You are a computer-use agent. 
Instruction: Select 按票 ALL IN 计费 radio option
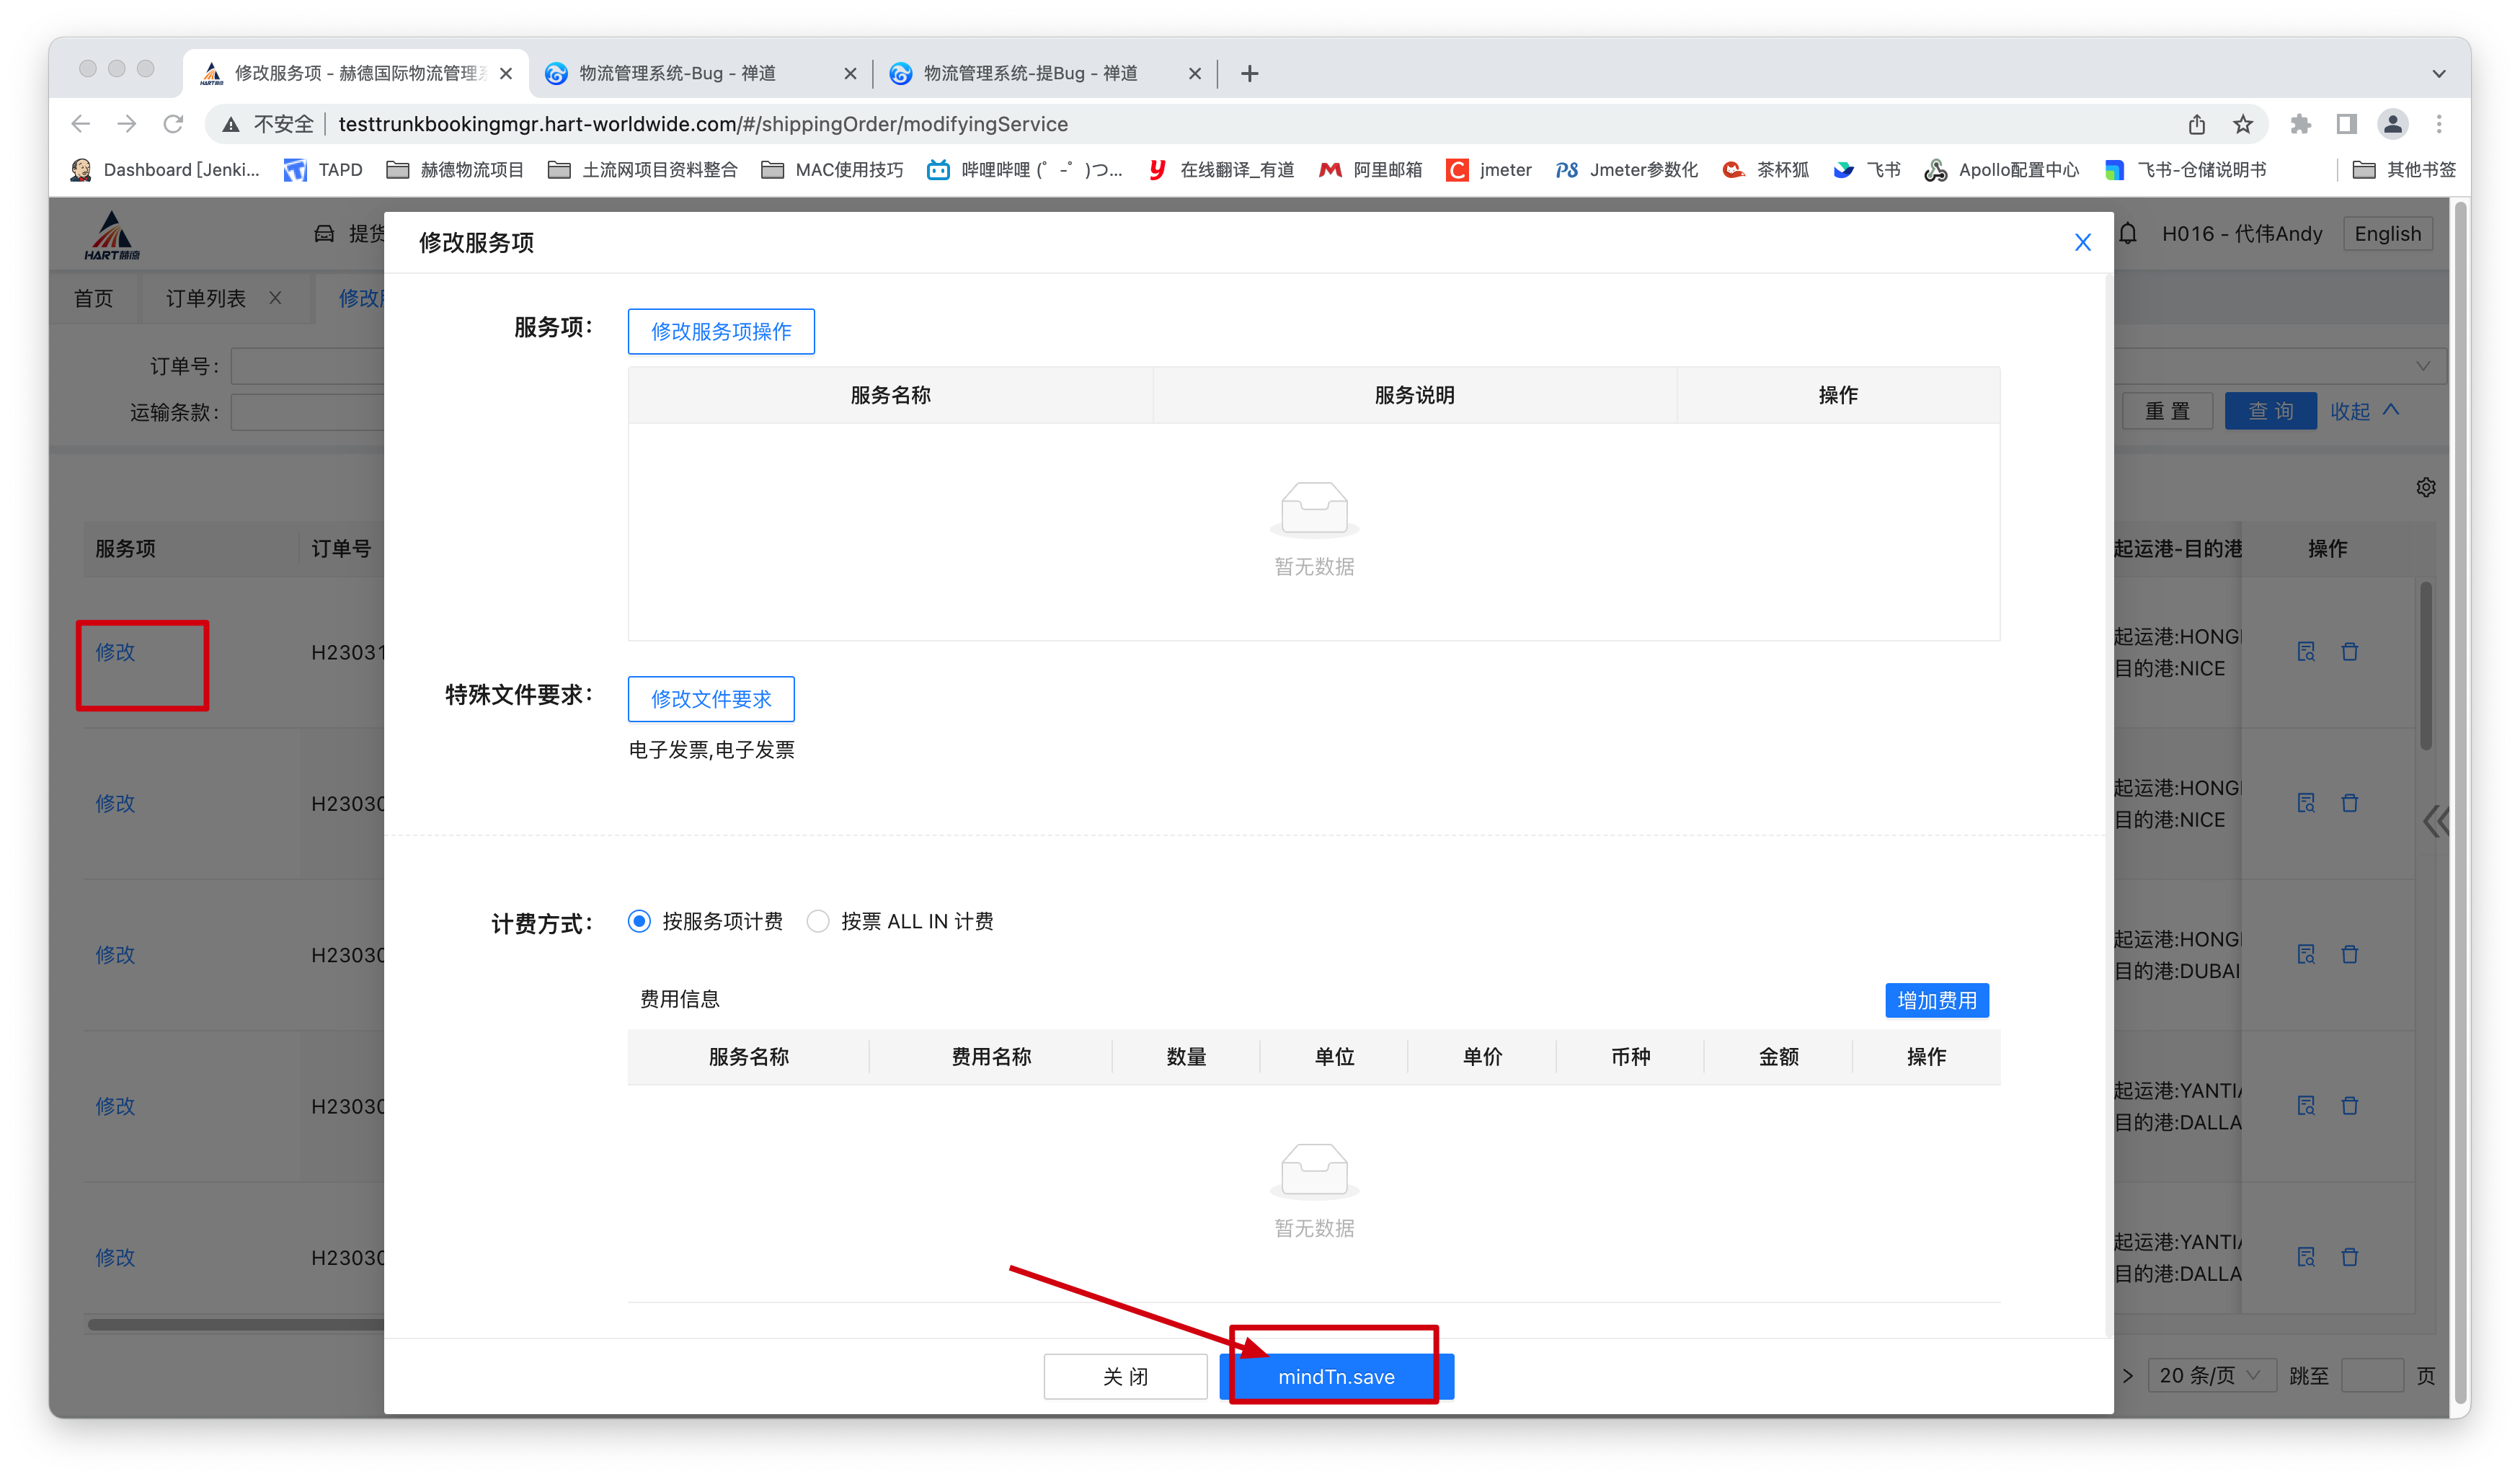[818, 921]
